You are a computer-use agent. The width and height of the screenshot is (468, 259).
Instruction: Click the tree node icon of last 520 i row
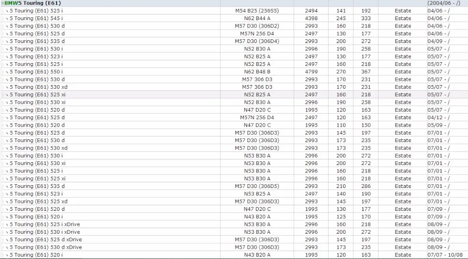(7, 255)
